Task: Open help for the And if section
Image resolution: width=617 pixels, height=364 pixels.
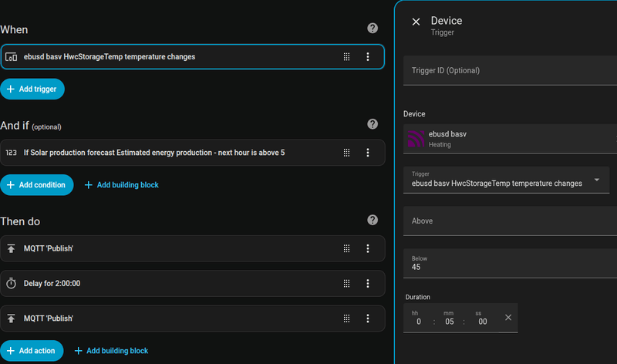Action: pos(373,124)
